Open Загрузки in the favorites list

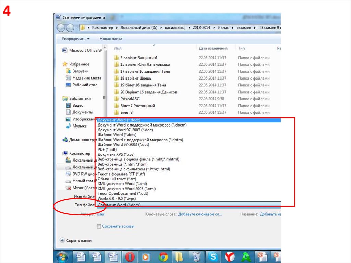click(80, 71)
